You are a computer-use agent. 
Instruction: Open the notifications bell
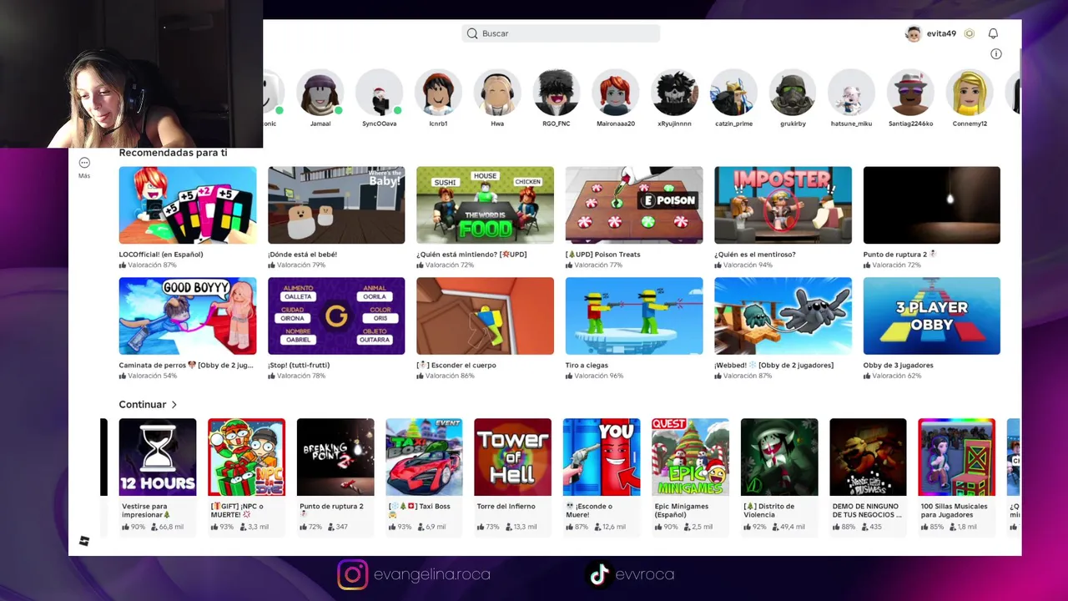(993, 33)
